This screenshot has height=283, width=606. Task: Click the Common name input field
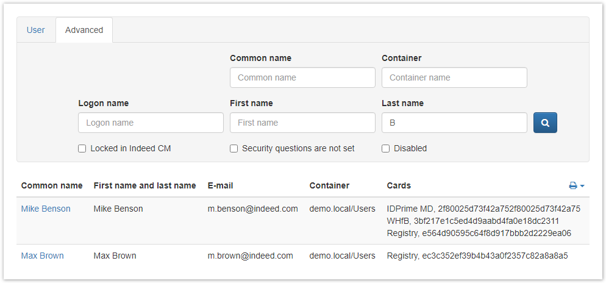pyautogui.click(x=302, y=77)
